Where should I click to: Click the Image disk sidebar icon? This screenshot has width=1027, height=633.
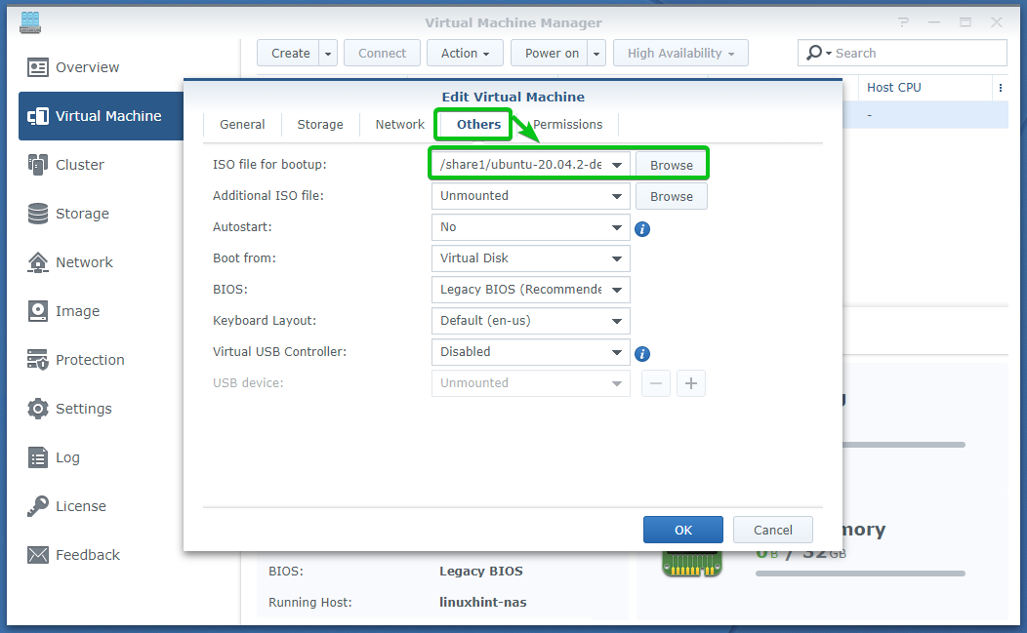click(37, 311)
